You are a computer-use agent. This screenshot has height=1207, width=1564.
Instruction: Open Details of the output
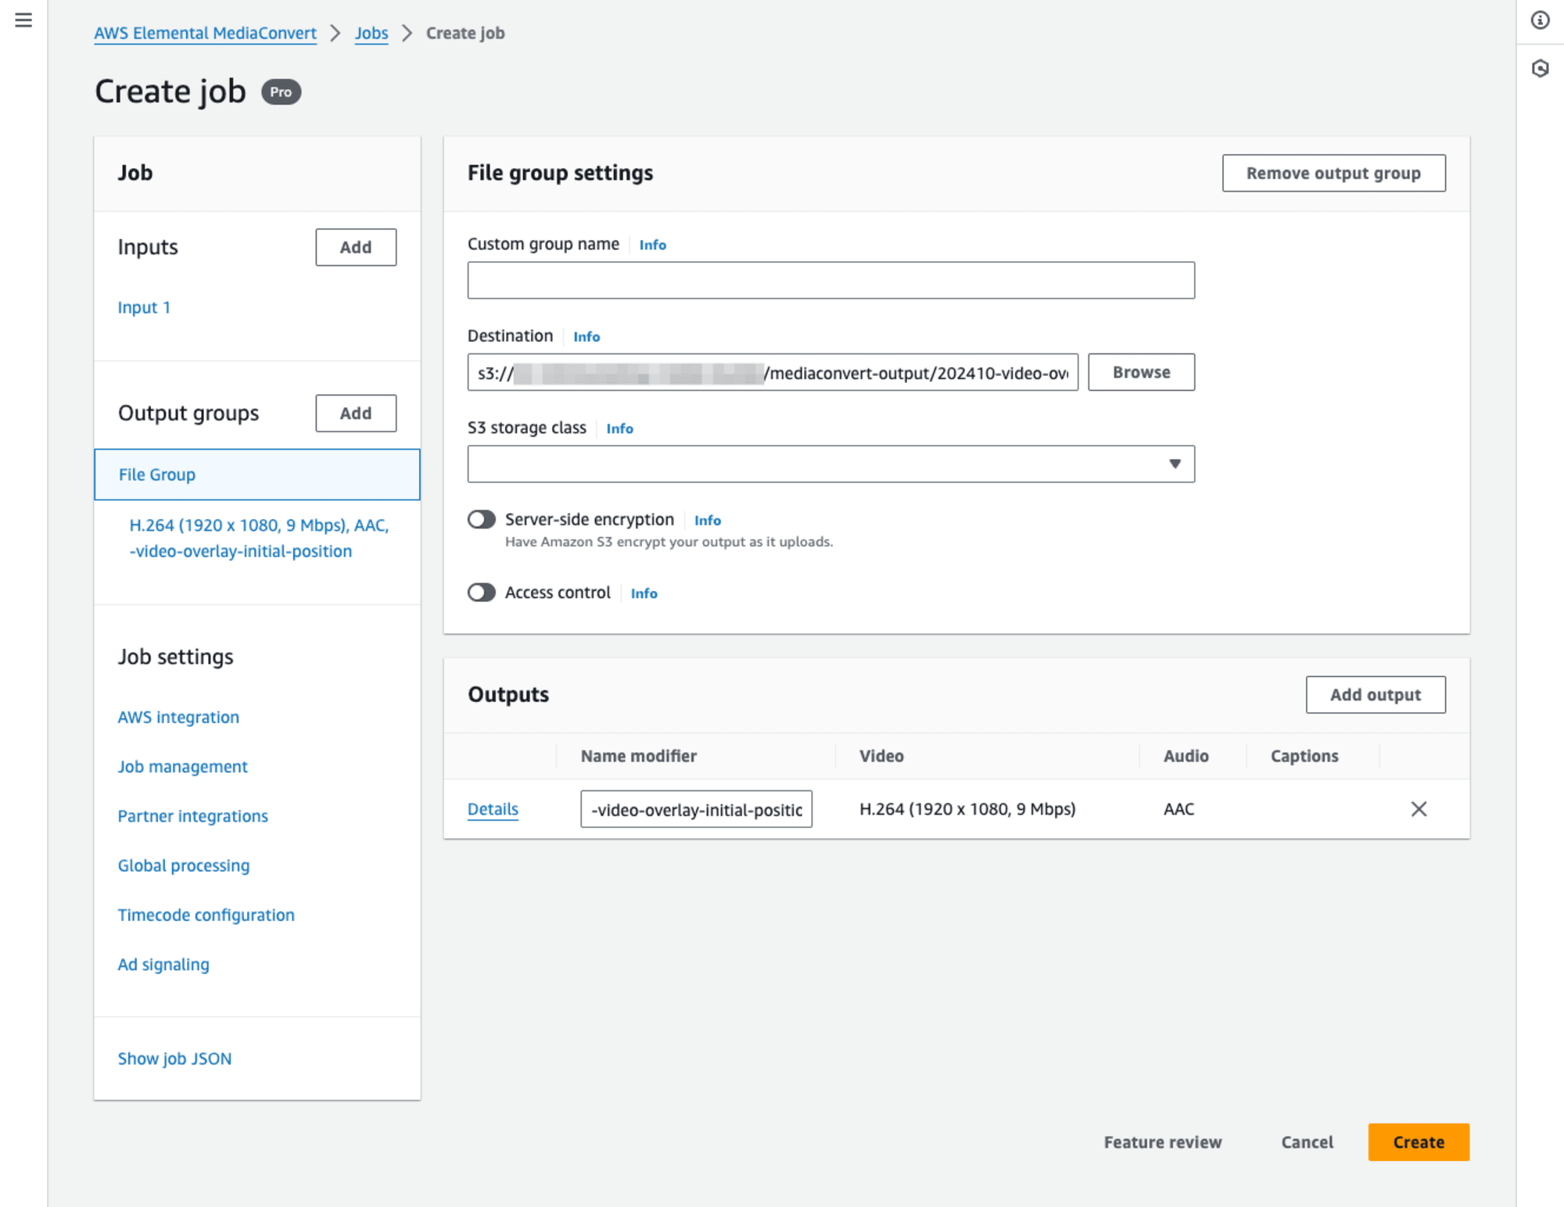pyautogui.click(x=493, y=809)
